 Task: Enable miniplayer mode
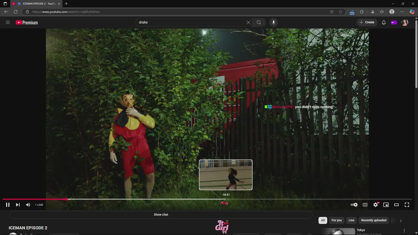(x=386, y=205)
